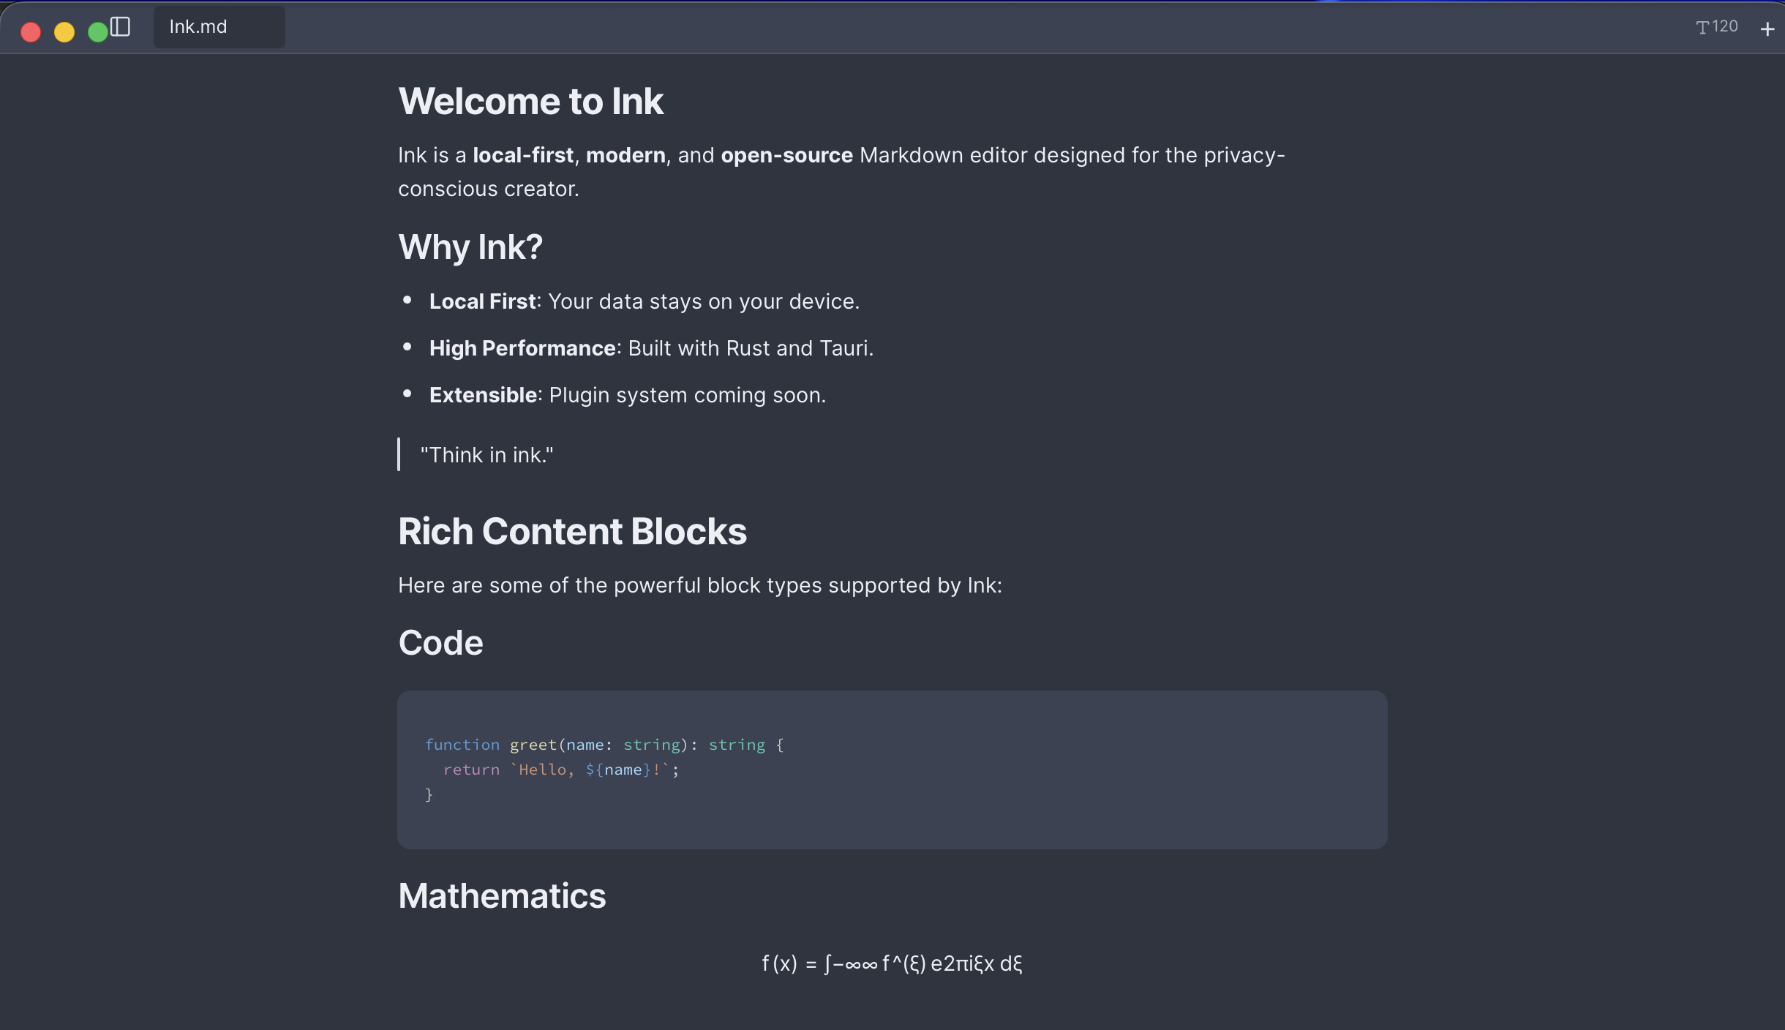Image resolution: width=1785 pixels, height=1030 pixels.
Task: Click the plus icon for new tab
Action: click(x=1767, y=29)
